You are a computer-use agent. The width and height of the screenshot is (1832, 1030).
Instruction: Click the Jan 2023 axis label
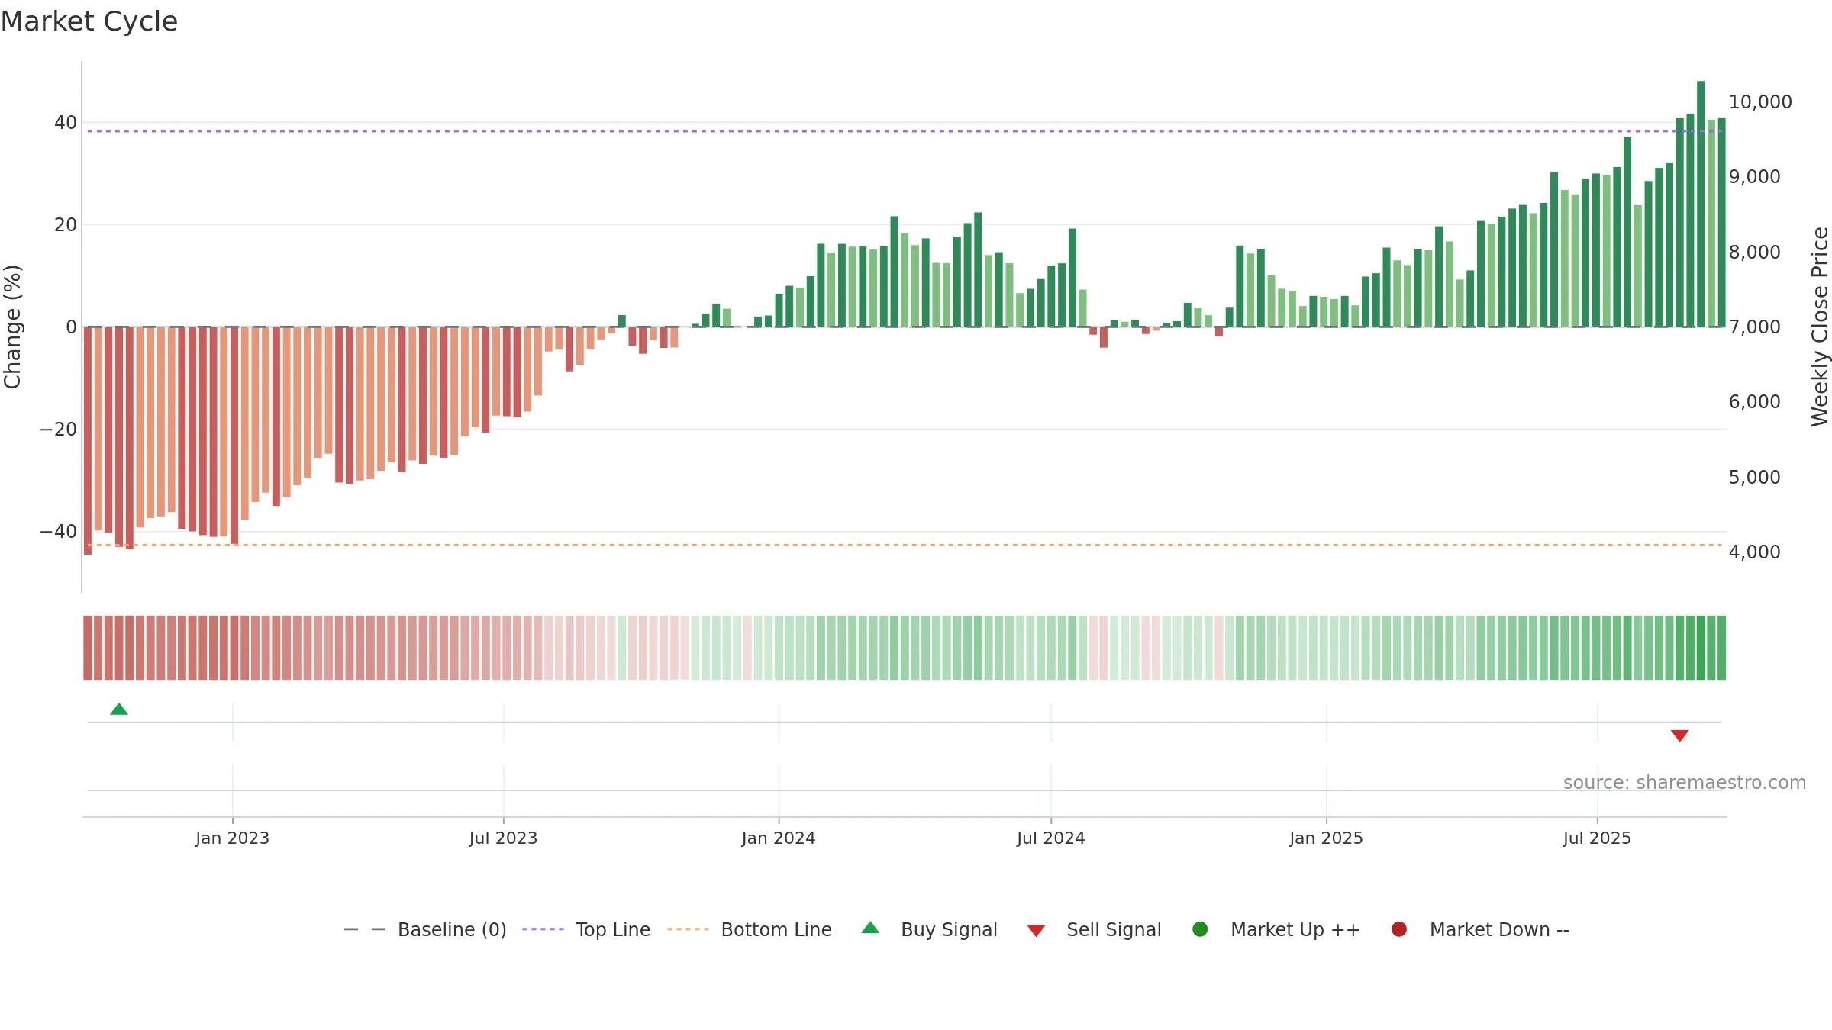tap(232, 838)
